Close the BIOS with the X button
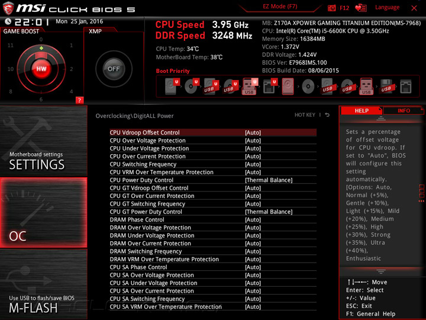 point(414,8)
